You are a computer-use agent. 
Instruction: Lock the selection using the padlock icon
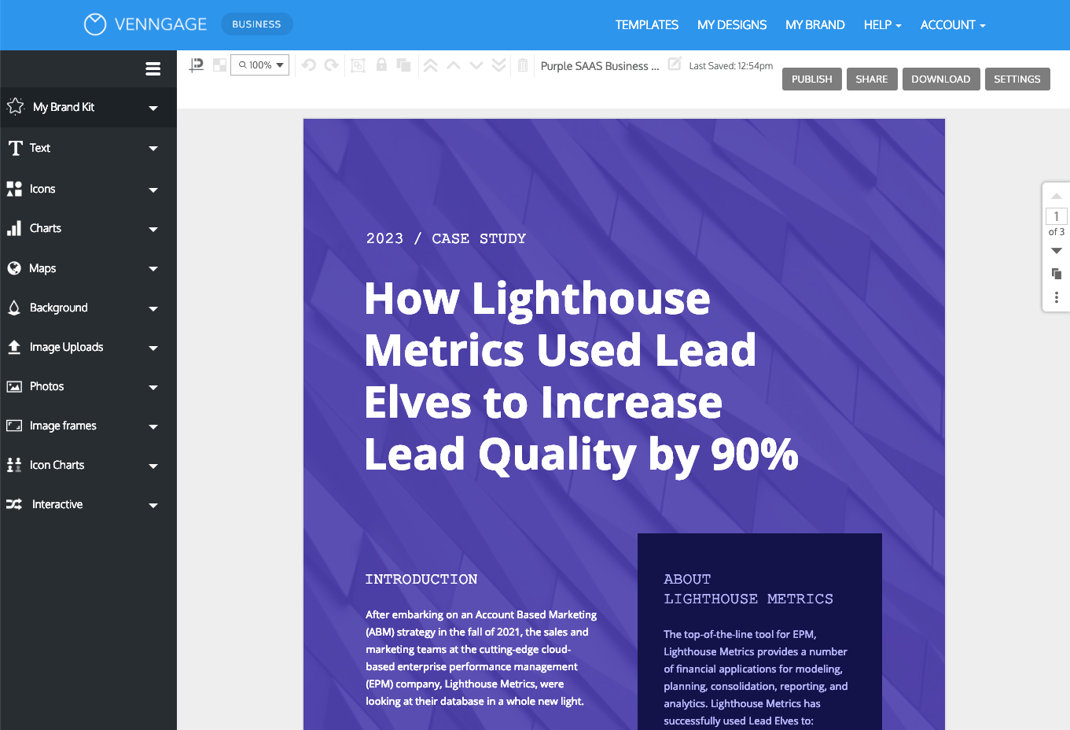coord(381,65)
